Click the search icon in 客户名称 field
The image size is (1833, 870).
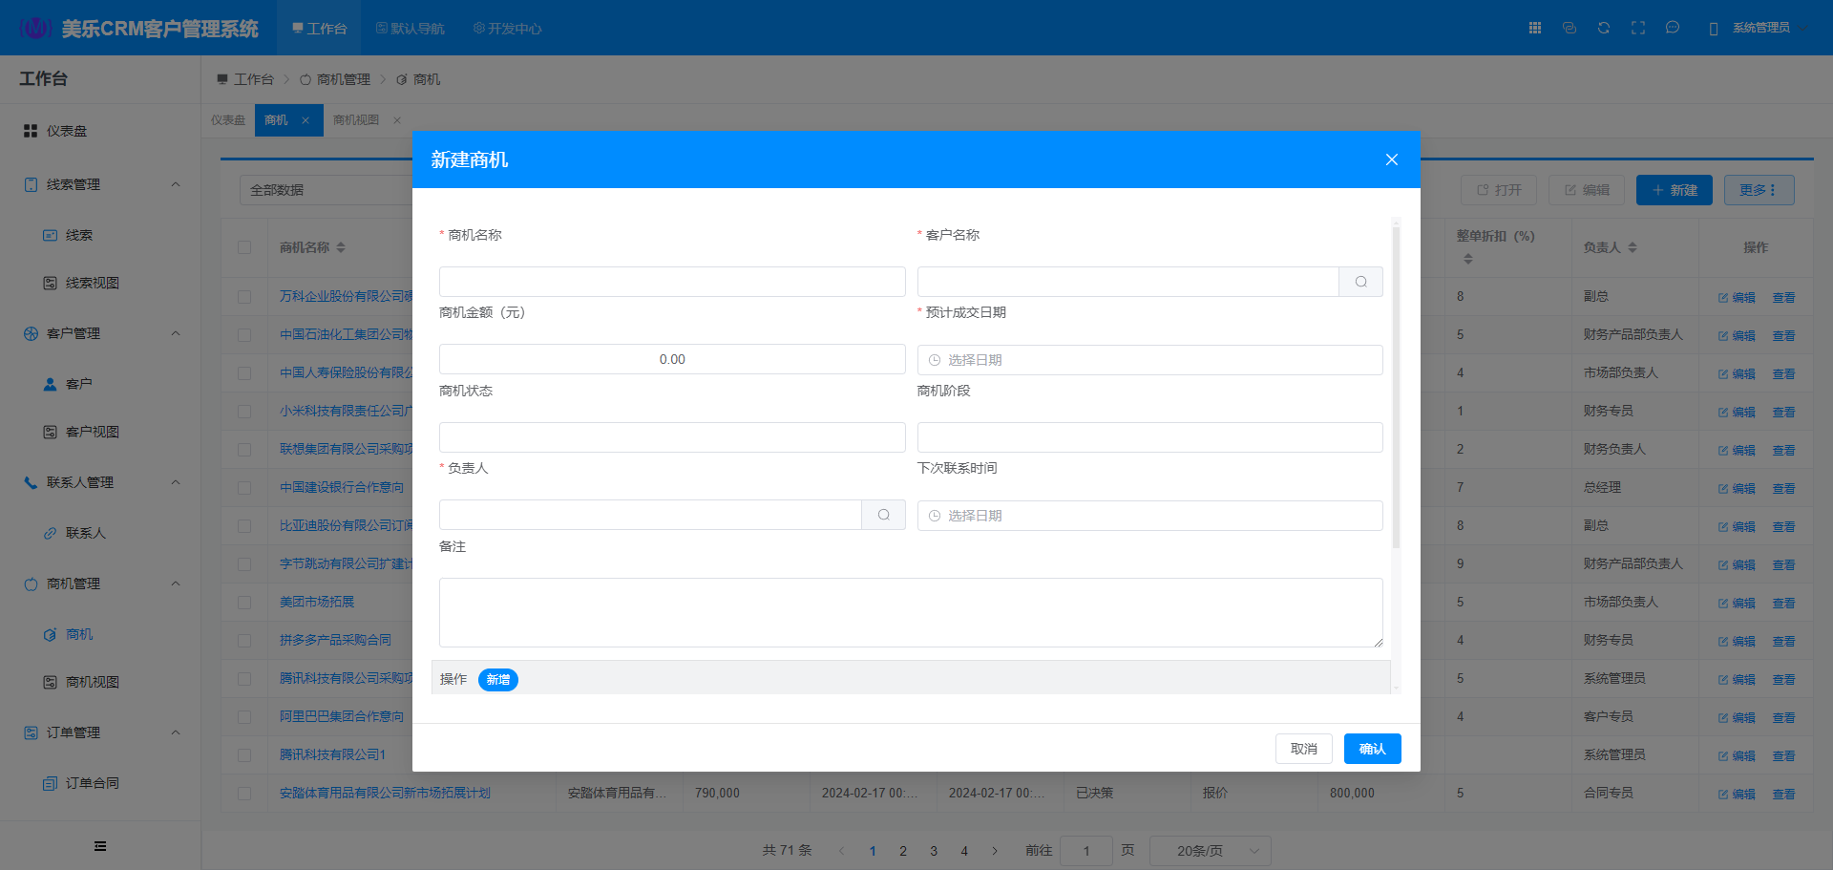pos(1360,282)
